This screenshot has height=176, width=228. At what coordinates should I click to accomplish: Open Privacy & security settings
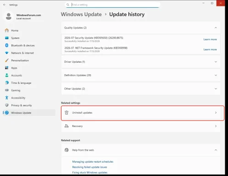(29, 105)
